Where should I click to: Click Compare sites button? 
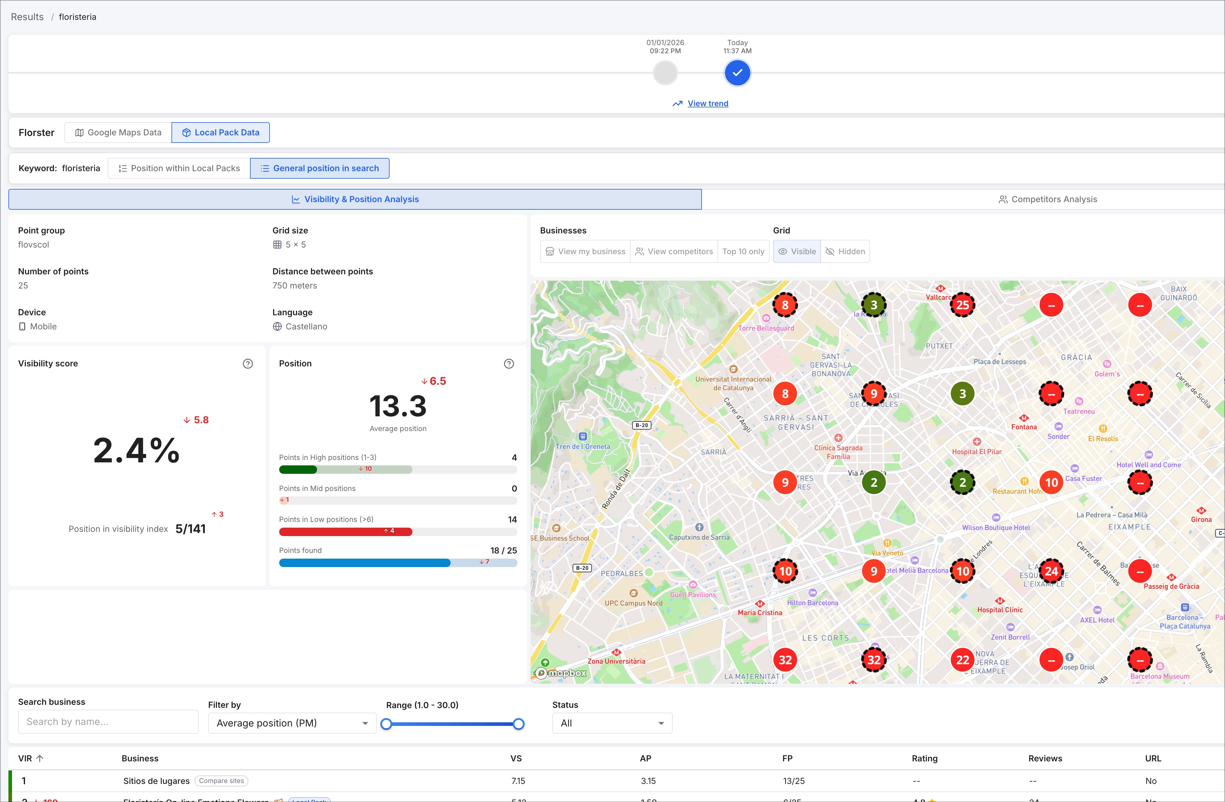coord(221,780)
